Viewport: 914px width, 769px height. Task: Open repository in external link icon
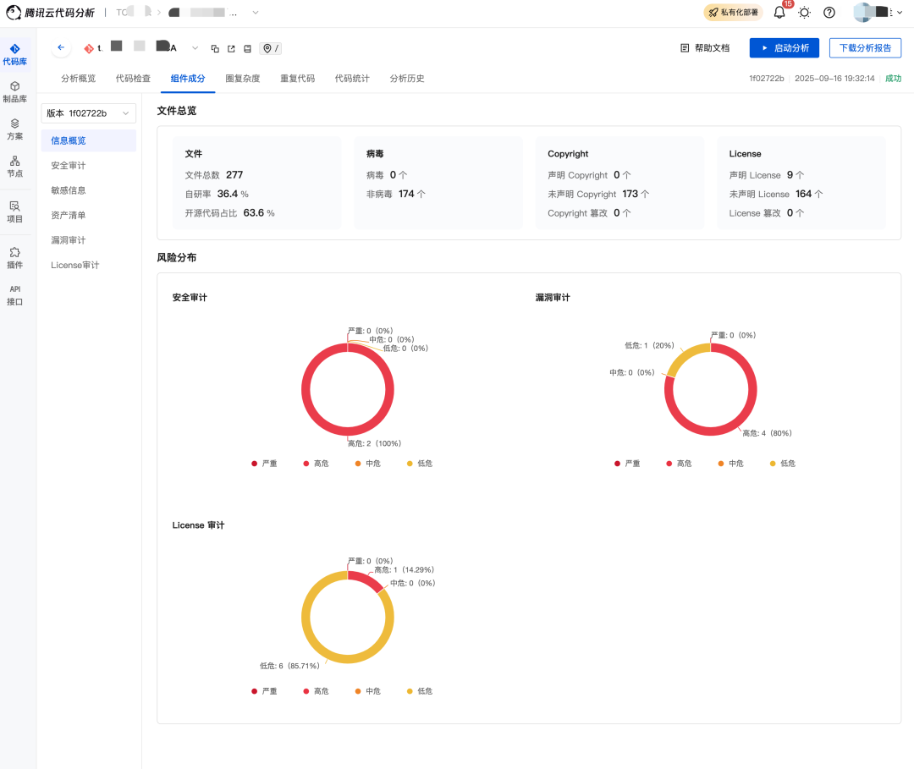point(231,49)
